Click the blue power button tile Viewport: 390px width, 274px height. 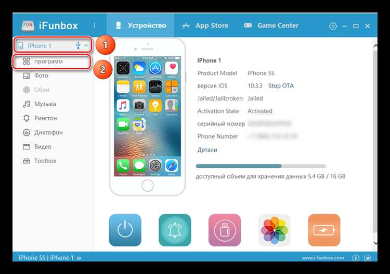coord(125,230)
